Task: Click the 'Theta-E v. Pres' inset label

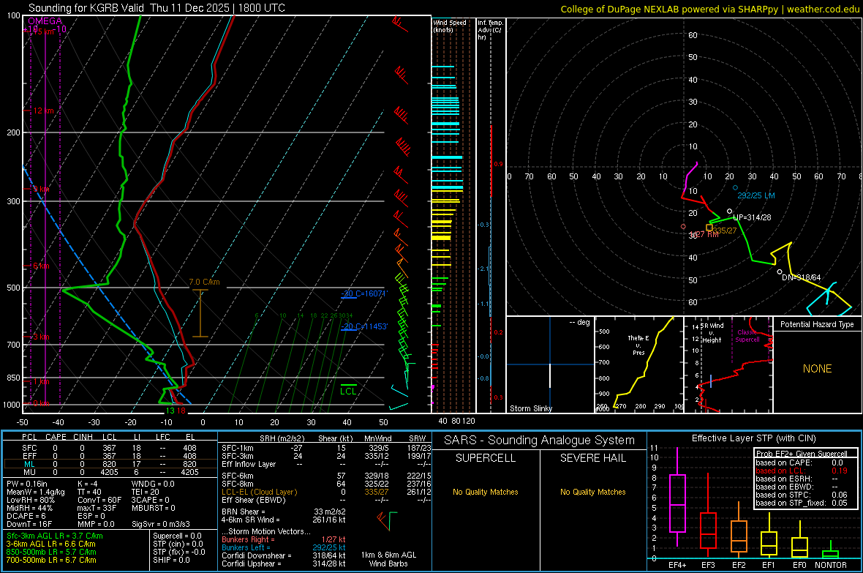Action: (x=638, y=345)
